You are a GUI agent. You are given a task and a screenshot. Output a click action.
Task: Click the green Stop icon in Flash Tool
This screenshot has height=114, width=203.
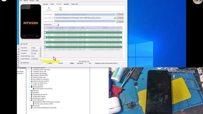click(60, 8)
